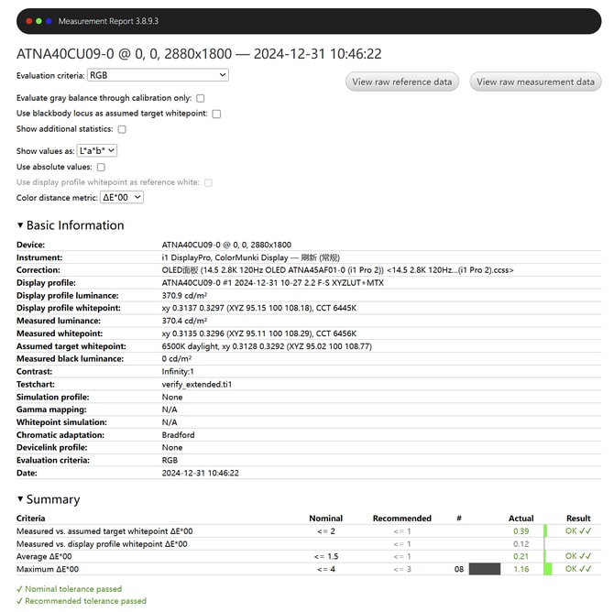Image resolution: width=614 pixels, height=612 pixels.
Task: Click the Result column header
Action: tap(578, 519)
